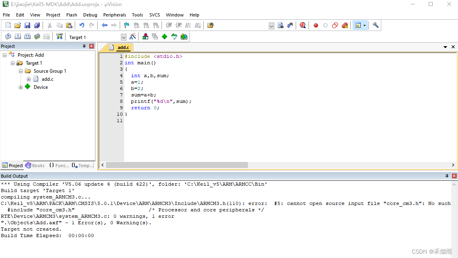The width and height of the screenshot is (458, 258).
Task: Pin the Build Output panel
Action: coord(447,176)
